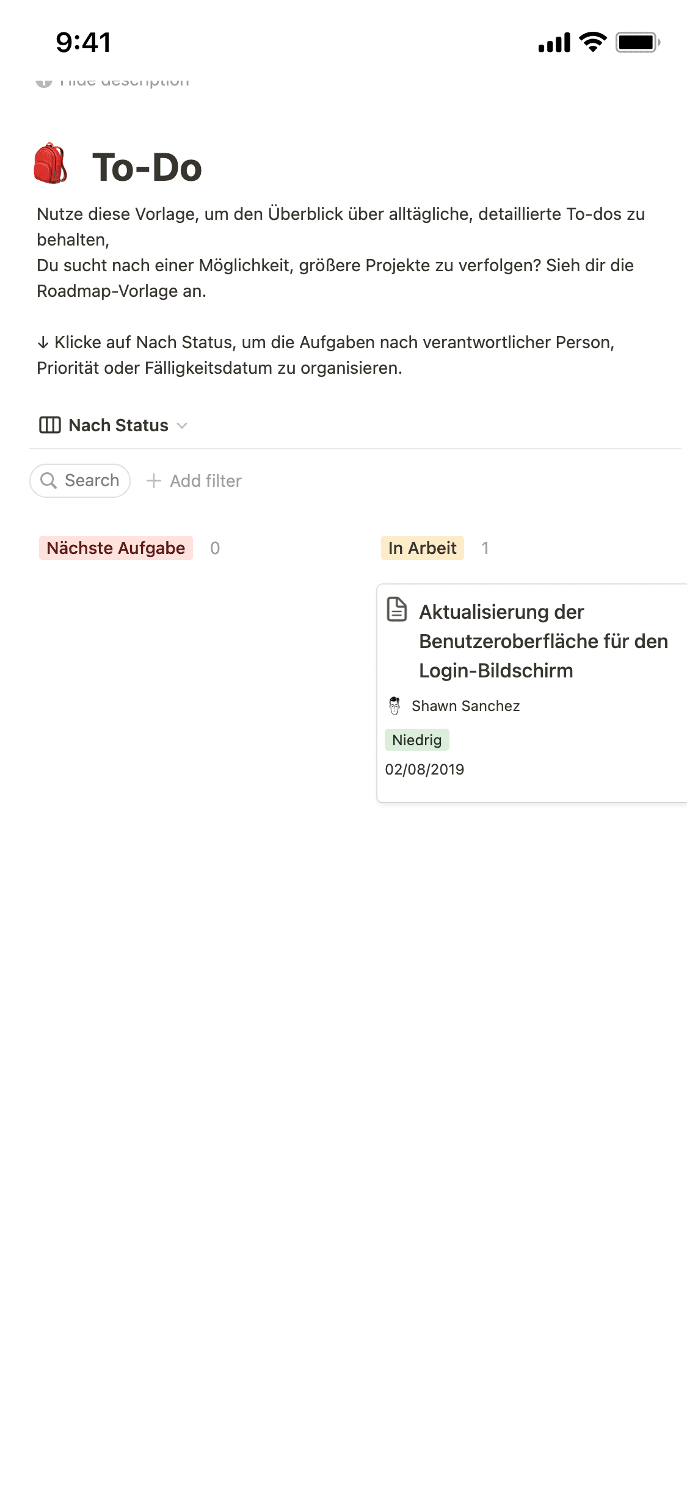Click the description line starting Nutze diese Vorlage
The width and height of the screenshot is (687, 1488).
[x=341, y=227]
